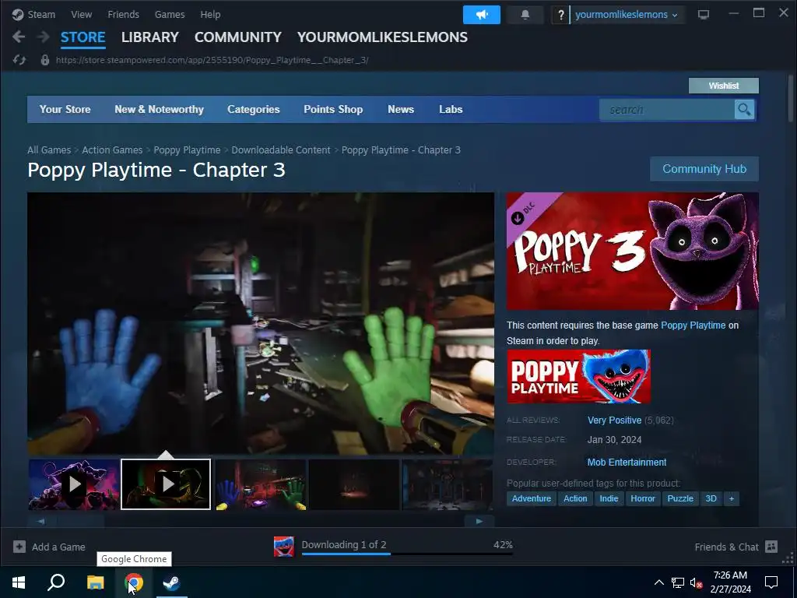Open Big Picture mode monitor icon
Viewport: 797px width, 598px height.
click(704, 15)
